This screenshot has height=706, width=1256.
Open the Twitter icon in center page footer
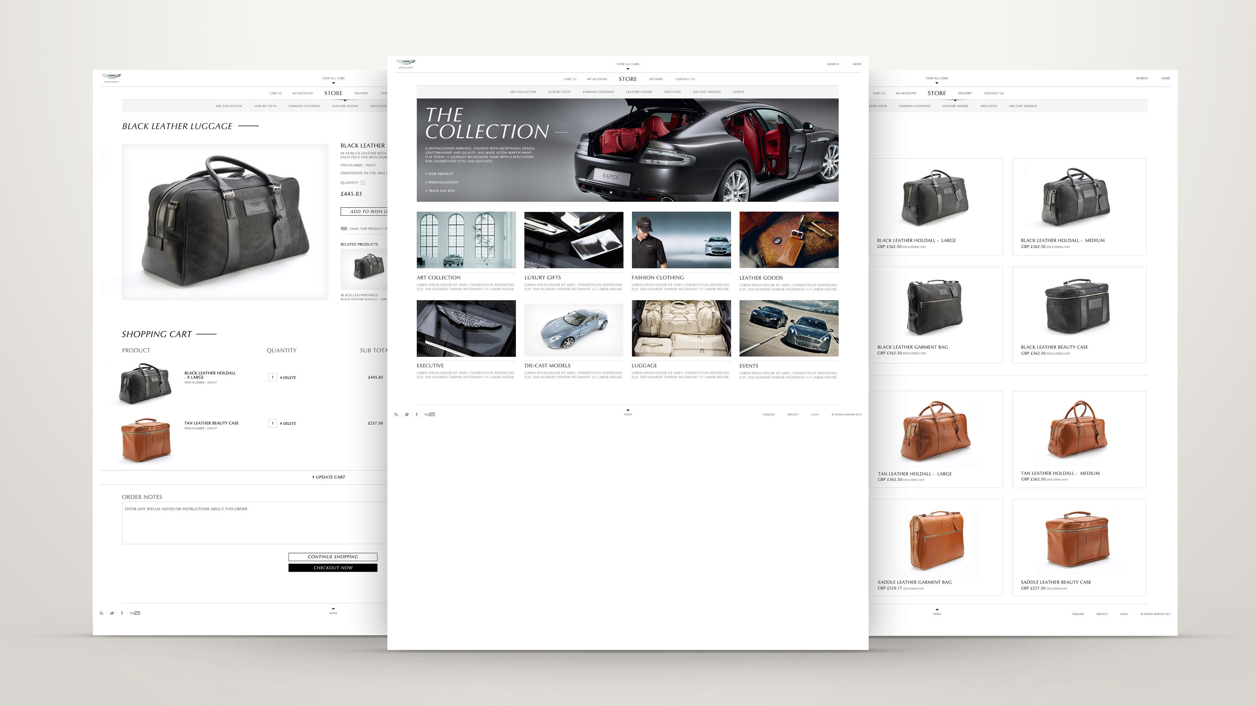point(407,415)
